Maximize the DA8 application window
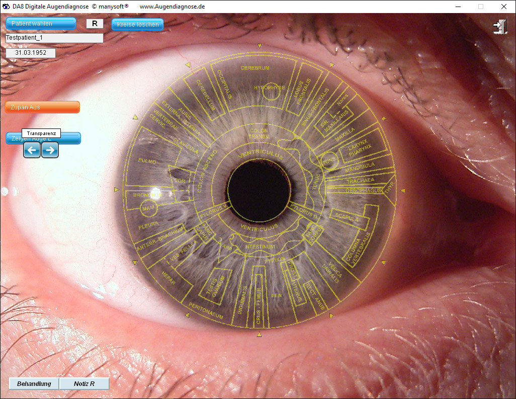The image size is (516, 399). point(480,7)
